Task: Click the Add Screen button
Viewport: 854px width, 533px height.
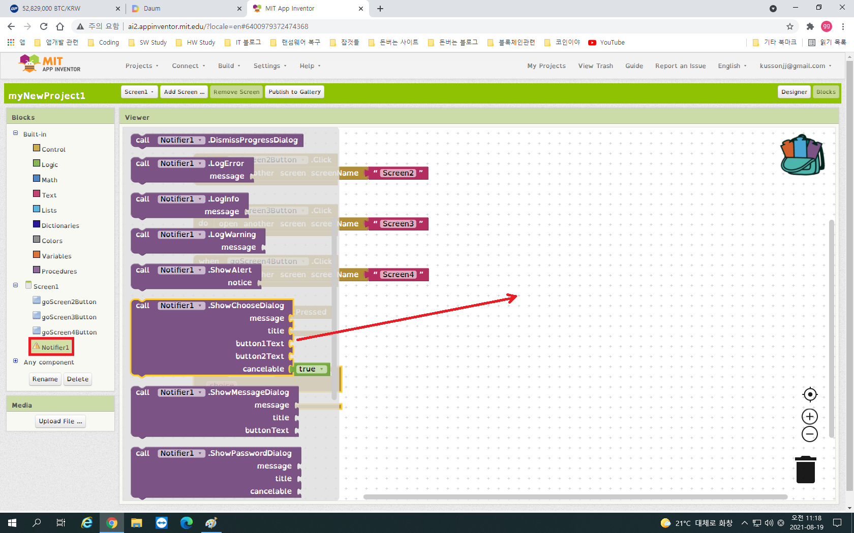Action: click(x=184, y=92)
